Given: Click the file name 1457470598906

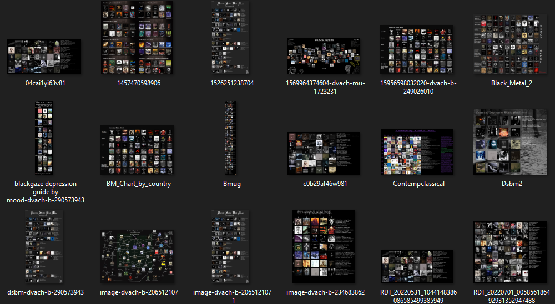Looking at the screenshot, I should click(x=139, y=83).
